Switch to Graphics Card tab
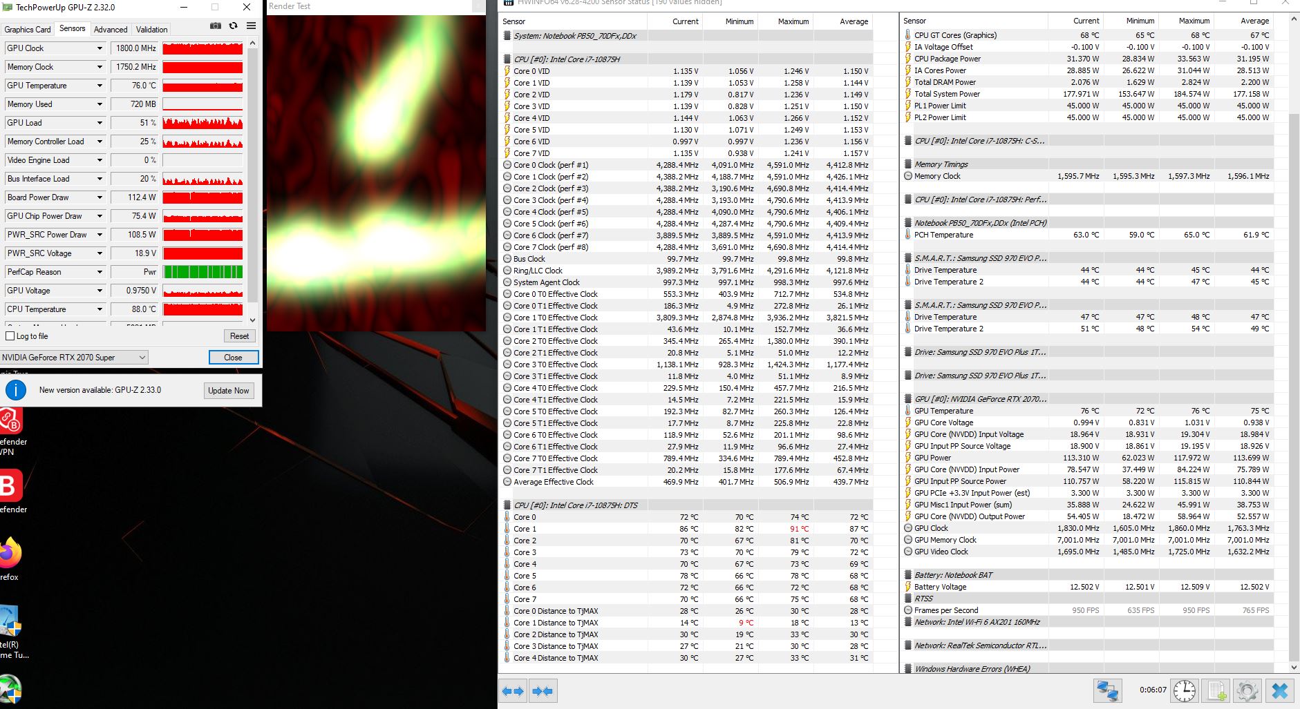Screen dimensions: 1300x709 [28, 30]
